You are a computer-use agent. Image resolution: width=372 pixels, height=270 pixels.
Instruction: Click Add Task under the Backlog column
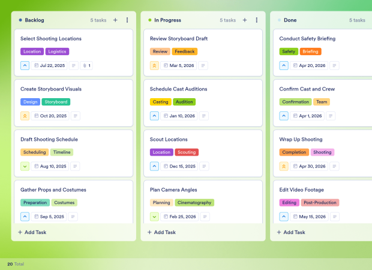[32, 232]
